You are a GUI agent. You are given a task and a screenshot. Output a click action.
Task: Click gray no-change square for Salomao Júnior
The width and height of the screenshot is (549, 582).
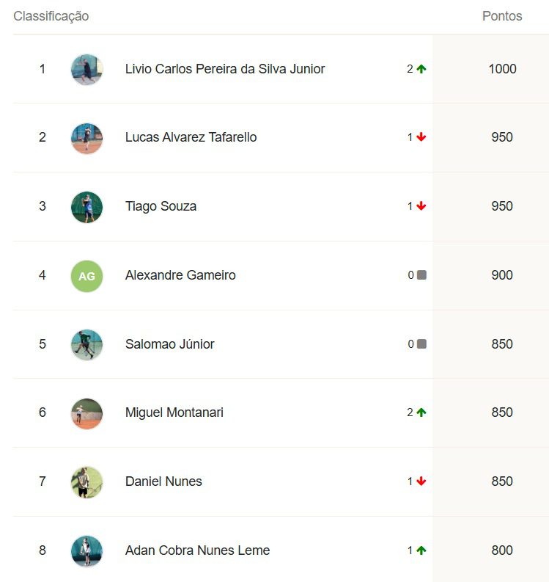422,343
